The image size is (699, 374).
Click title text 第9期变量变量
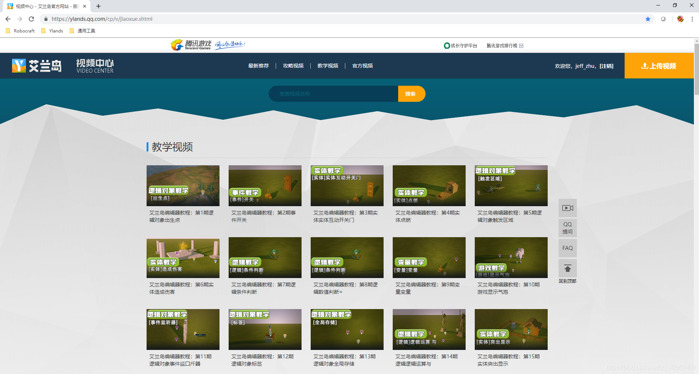click(428, 288)
